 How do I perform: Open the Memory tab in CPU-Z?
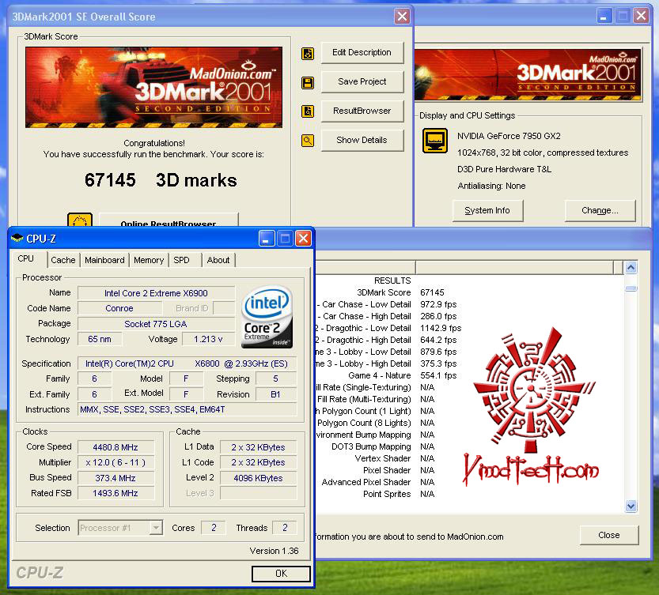pos(149,260)
